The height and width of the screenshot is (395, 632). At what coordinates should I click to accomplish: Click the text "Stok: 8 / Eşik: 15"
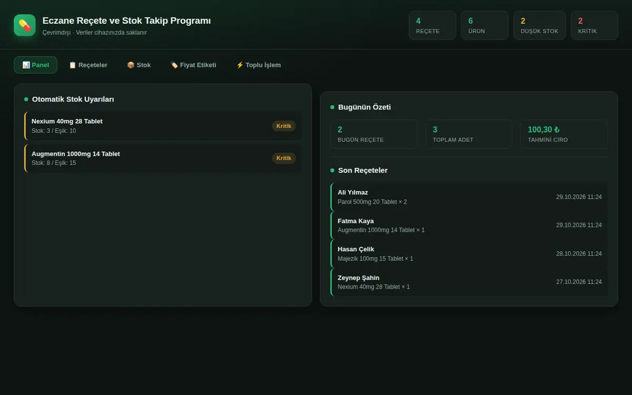(54, 163)
